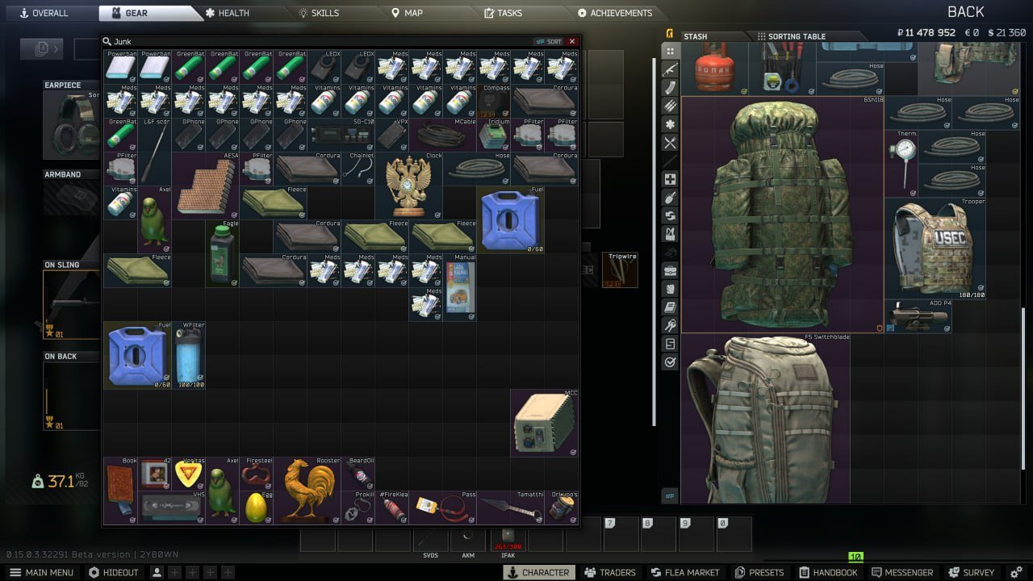Open the Handbook
Screen dimensions: 1033x581
pyautogui.click(x=827, y=572)
